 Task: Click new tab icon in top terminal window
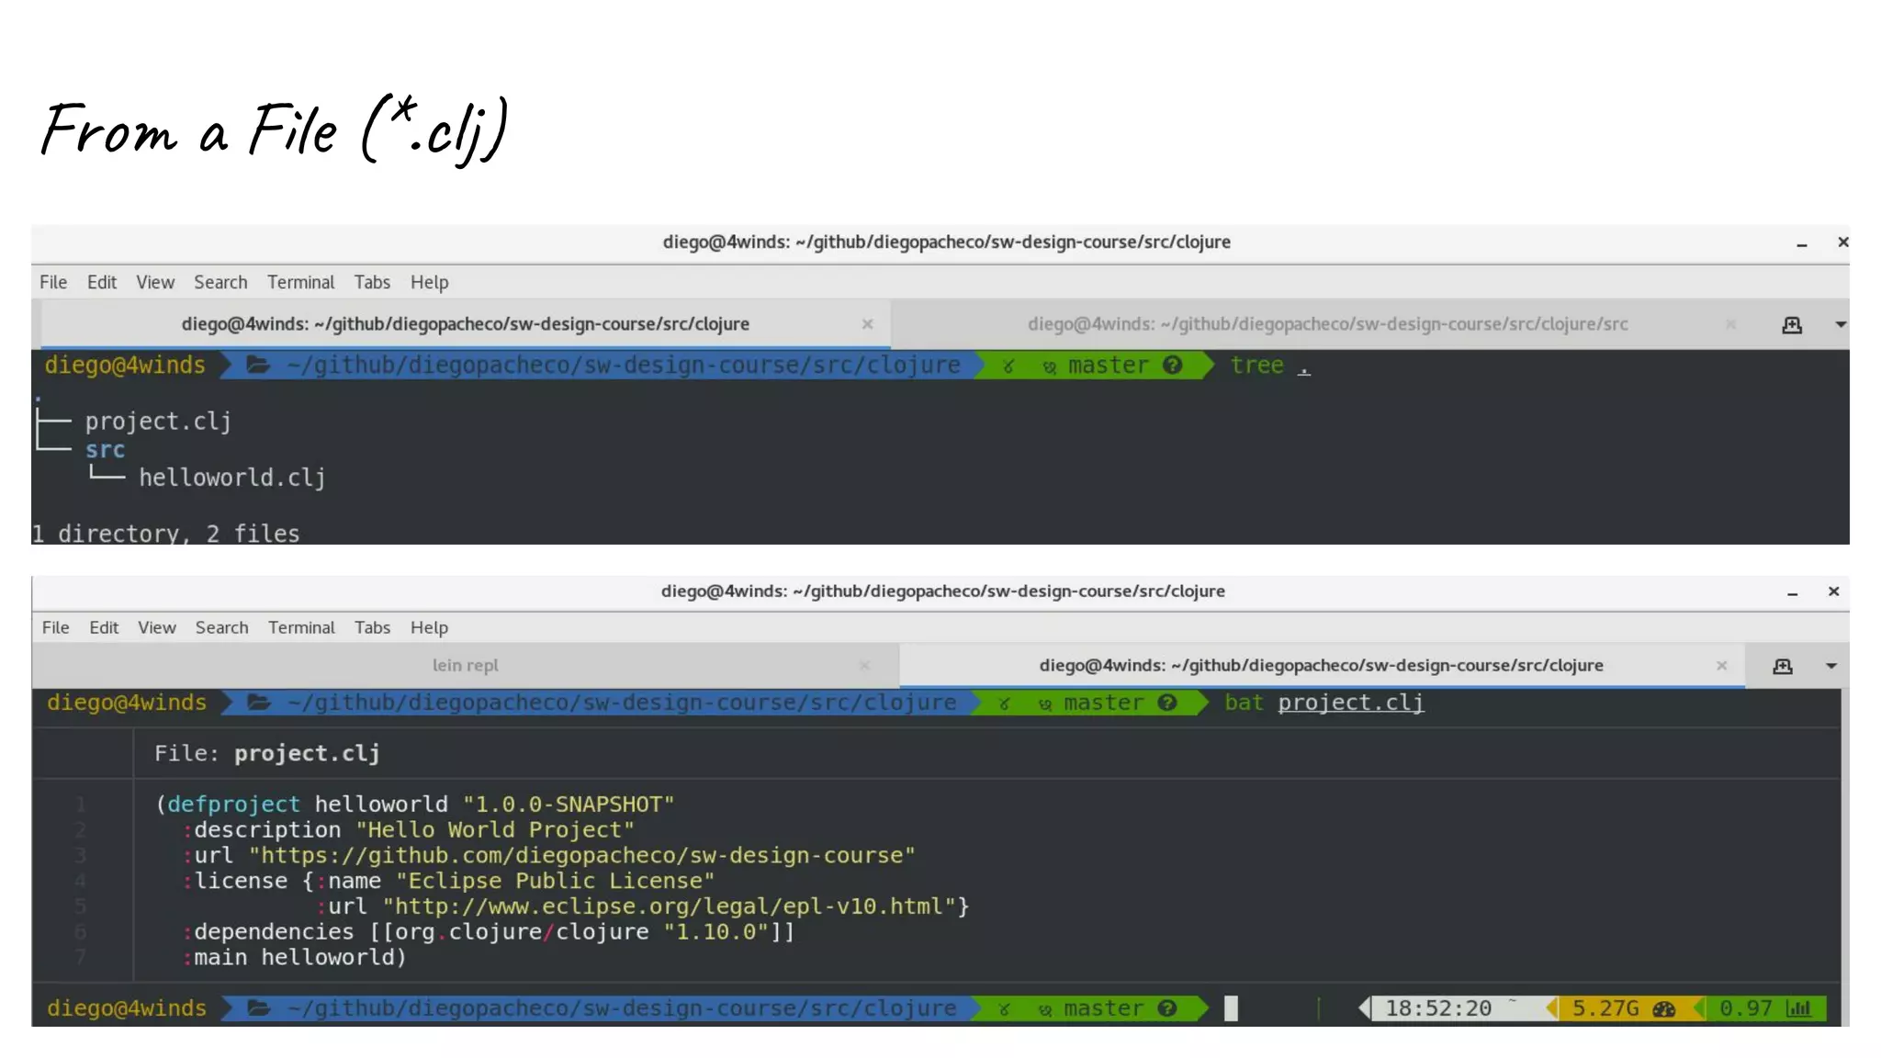pos(1791,325)
